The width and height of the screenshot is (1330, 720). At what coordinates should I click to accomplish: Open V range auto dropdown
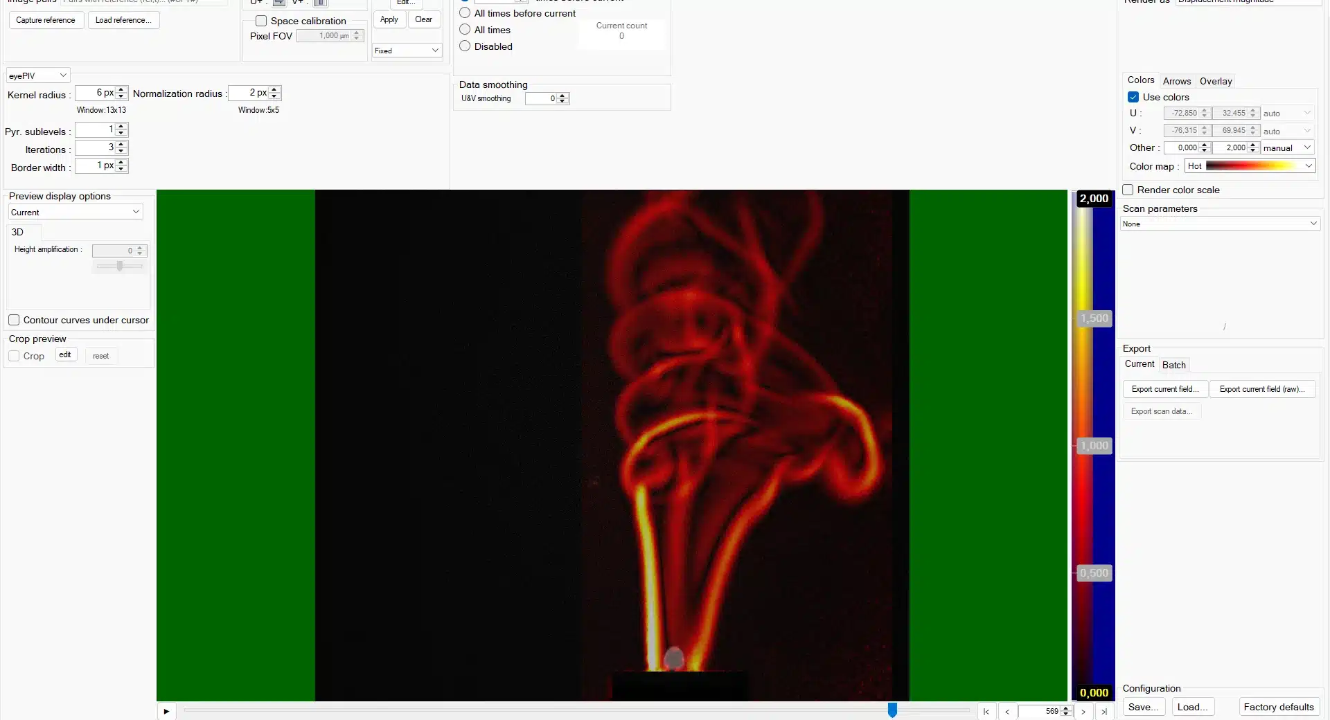tap(1287, 131)
